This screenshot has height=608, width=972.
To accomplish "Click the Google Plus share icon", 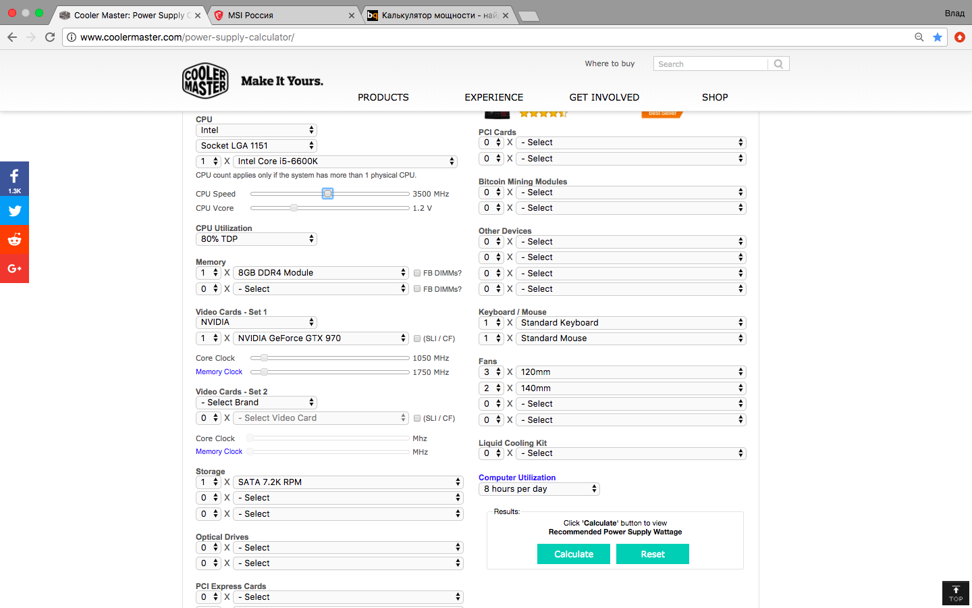I will (x=14, y=269).
